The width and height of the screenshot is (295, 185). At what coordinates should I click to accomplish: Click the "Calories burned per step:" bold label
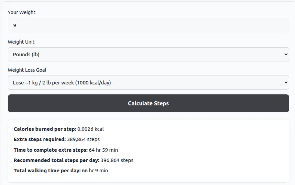45,129
